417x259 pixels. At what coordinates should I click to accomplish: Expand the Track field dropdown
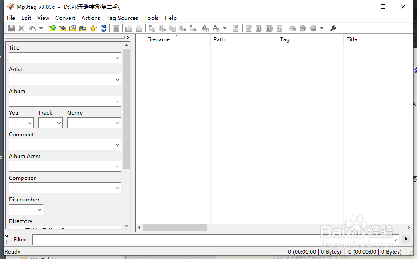tap(59, 123)
